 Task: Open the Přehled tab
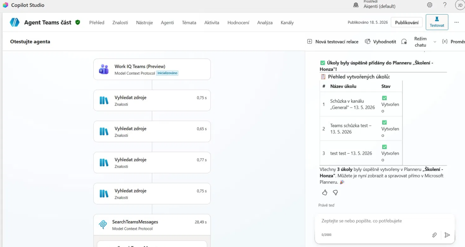(97, 22)
